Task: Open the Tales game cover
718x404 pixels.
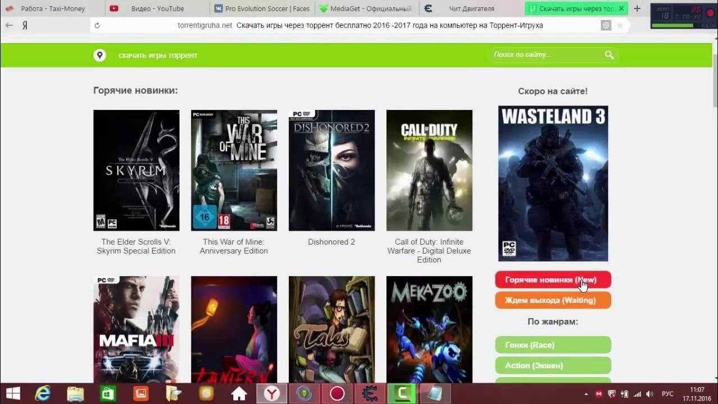Action: (332, 329)
